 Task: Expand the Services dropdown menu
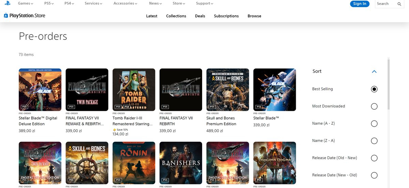[93, 3]
